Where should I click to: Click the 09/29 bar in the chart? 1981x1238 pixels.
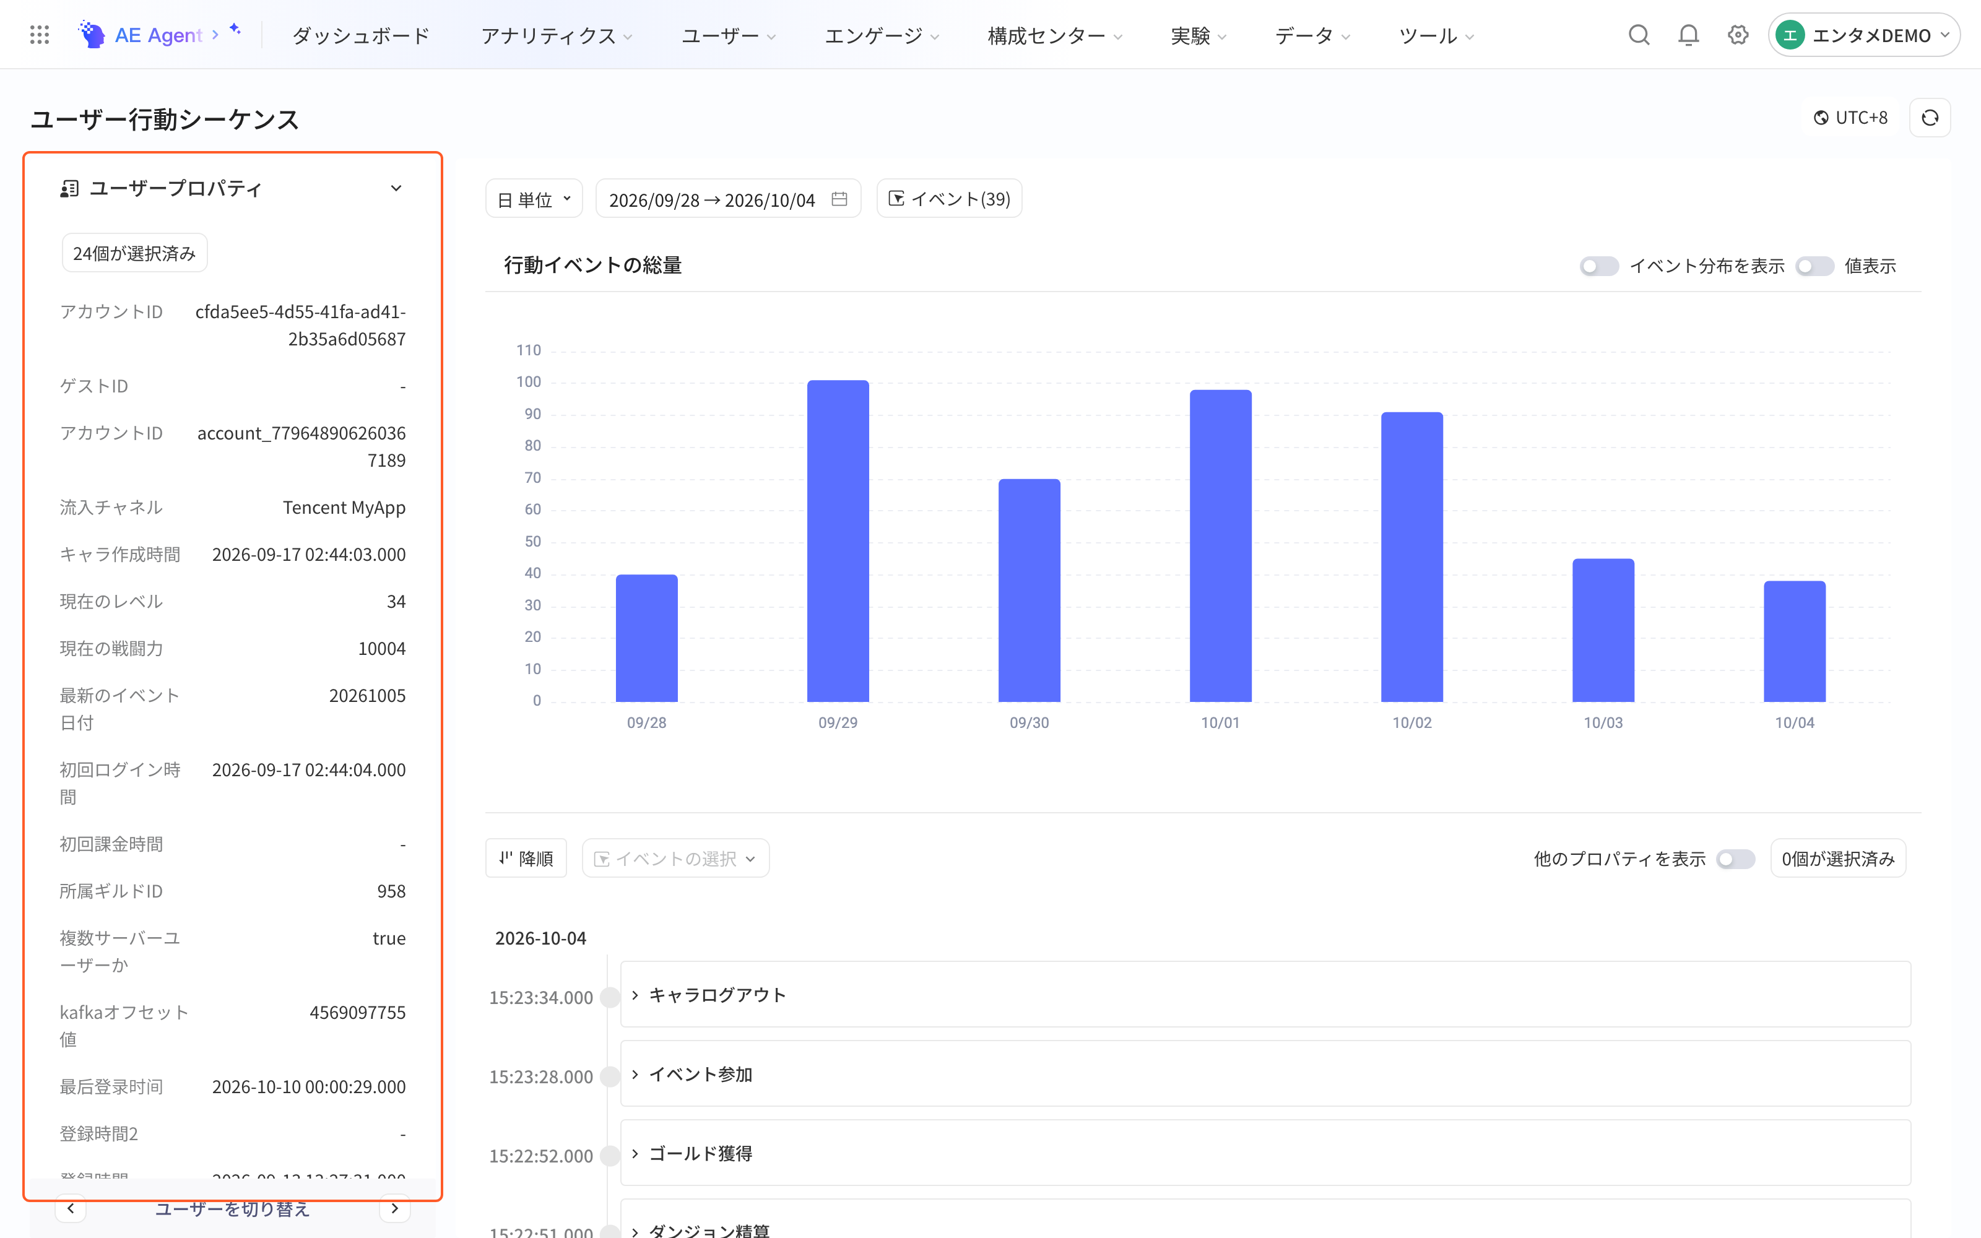tap(838, 541)
